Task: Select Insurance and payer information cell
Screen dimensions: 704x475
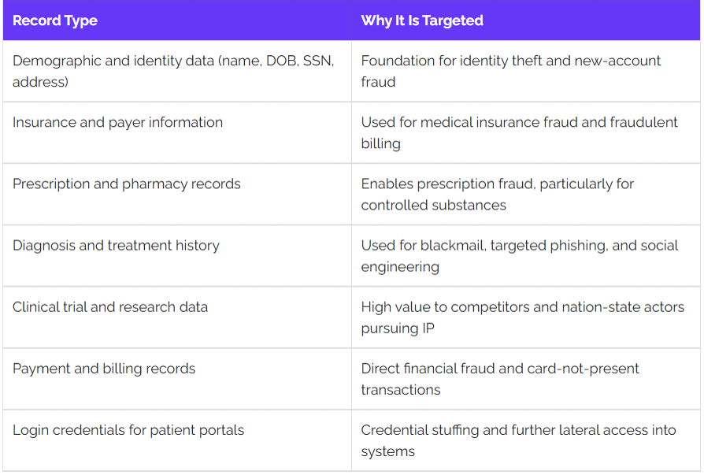Action: click(x=177, y=133)
